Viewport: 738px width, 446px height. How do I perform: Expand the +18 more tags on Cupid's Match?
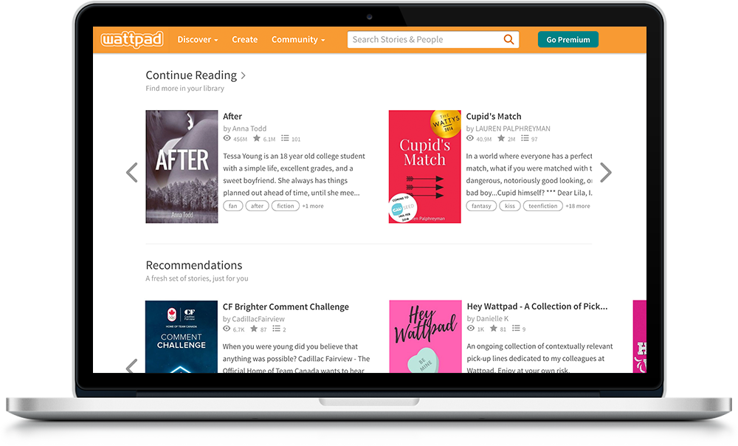pyautogui.click(x=577, y=205)
